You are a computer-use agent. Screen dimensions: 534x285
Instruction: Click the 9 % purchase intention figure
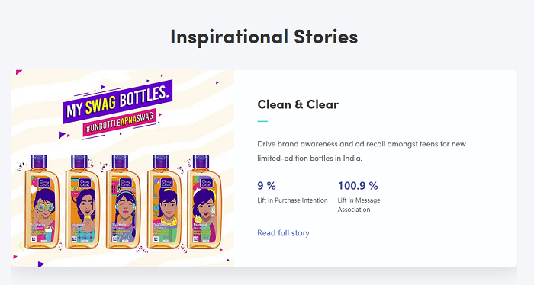pyautogui.click(x=266, y=186)
